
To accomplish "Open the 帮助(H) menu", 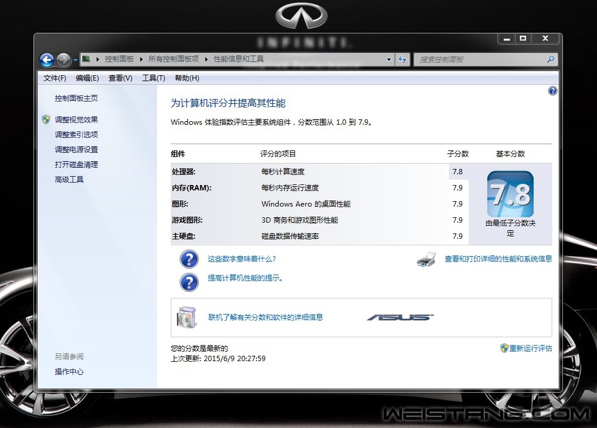I will [x=187, y=78].
